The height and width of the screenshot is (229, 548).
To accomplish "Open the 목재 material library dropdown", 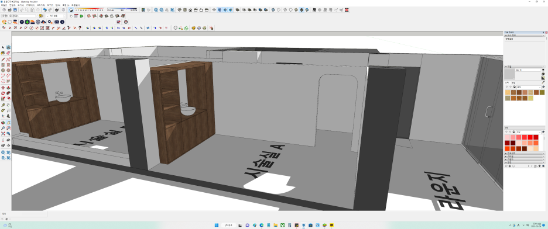I will coord(529,87).
